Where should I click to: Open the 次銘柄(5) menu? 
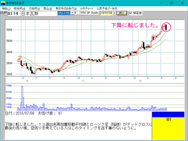(34, 9)
